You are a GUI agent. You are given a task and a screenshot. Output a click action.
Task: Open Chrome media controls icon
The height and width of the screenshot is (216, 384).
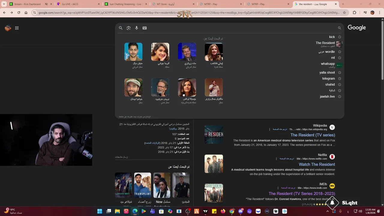coord(365,13)
